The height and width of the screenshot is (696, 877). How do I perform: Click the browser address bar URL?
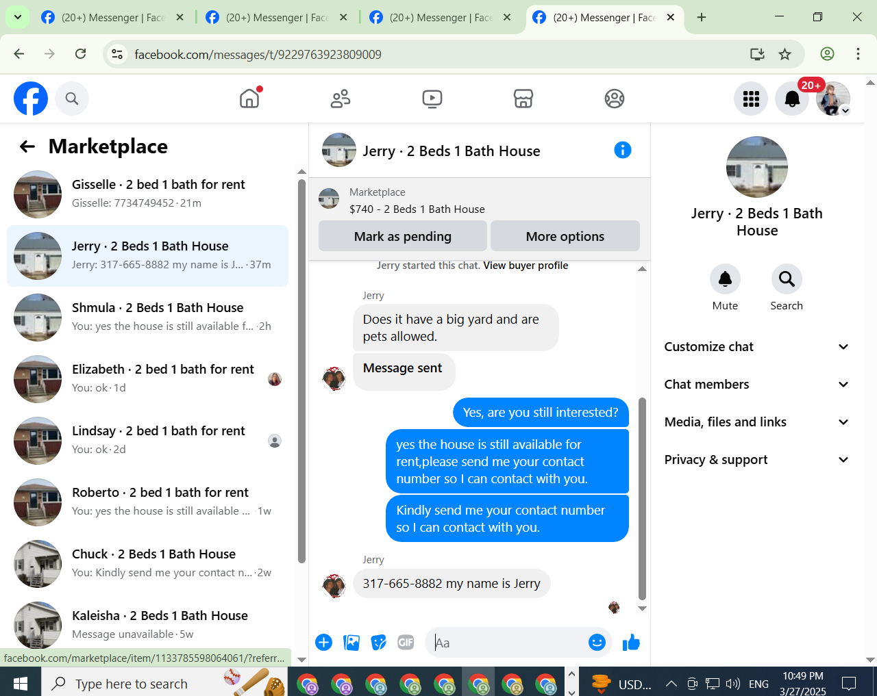point(258,55)
